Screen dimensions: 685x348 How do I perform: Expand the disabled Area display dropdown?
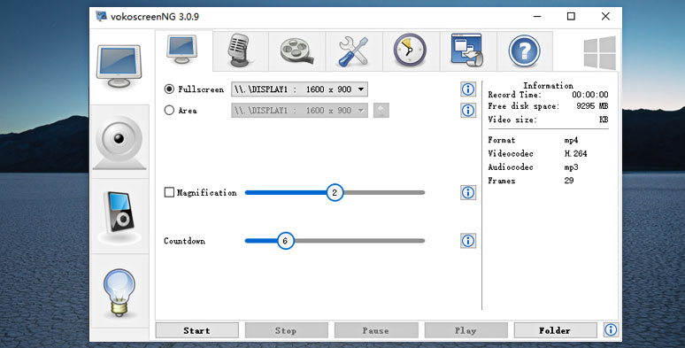point(299,110)
